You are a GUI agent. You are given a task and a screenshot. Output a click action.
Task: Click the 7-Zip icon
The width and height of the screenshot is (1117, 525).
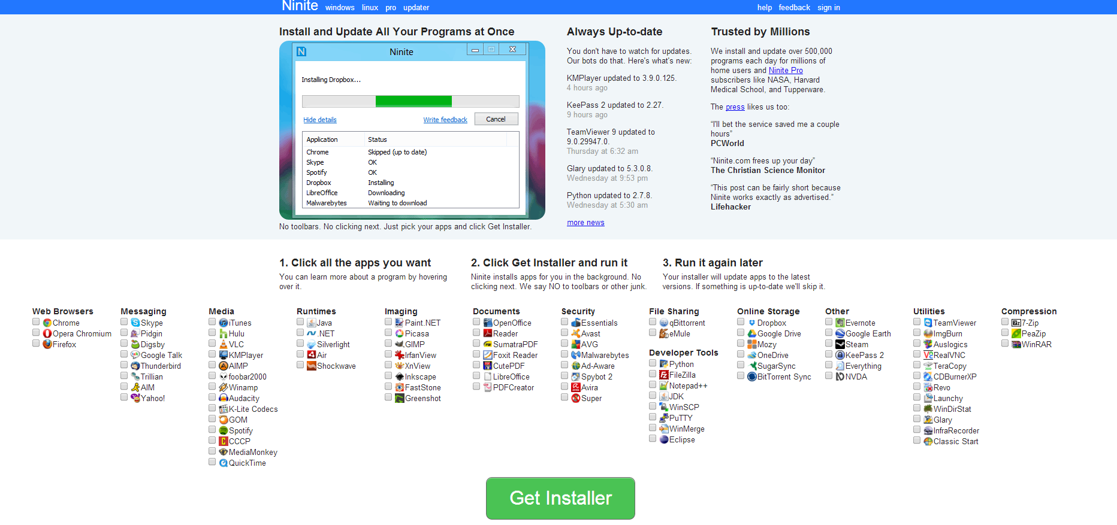pos(1016,323)
